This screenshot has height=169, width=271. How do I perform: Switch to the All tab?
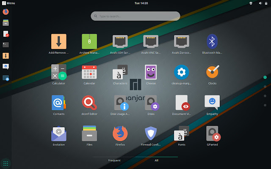[157, 160]
